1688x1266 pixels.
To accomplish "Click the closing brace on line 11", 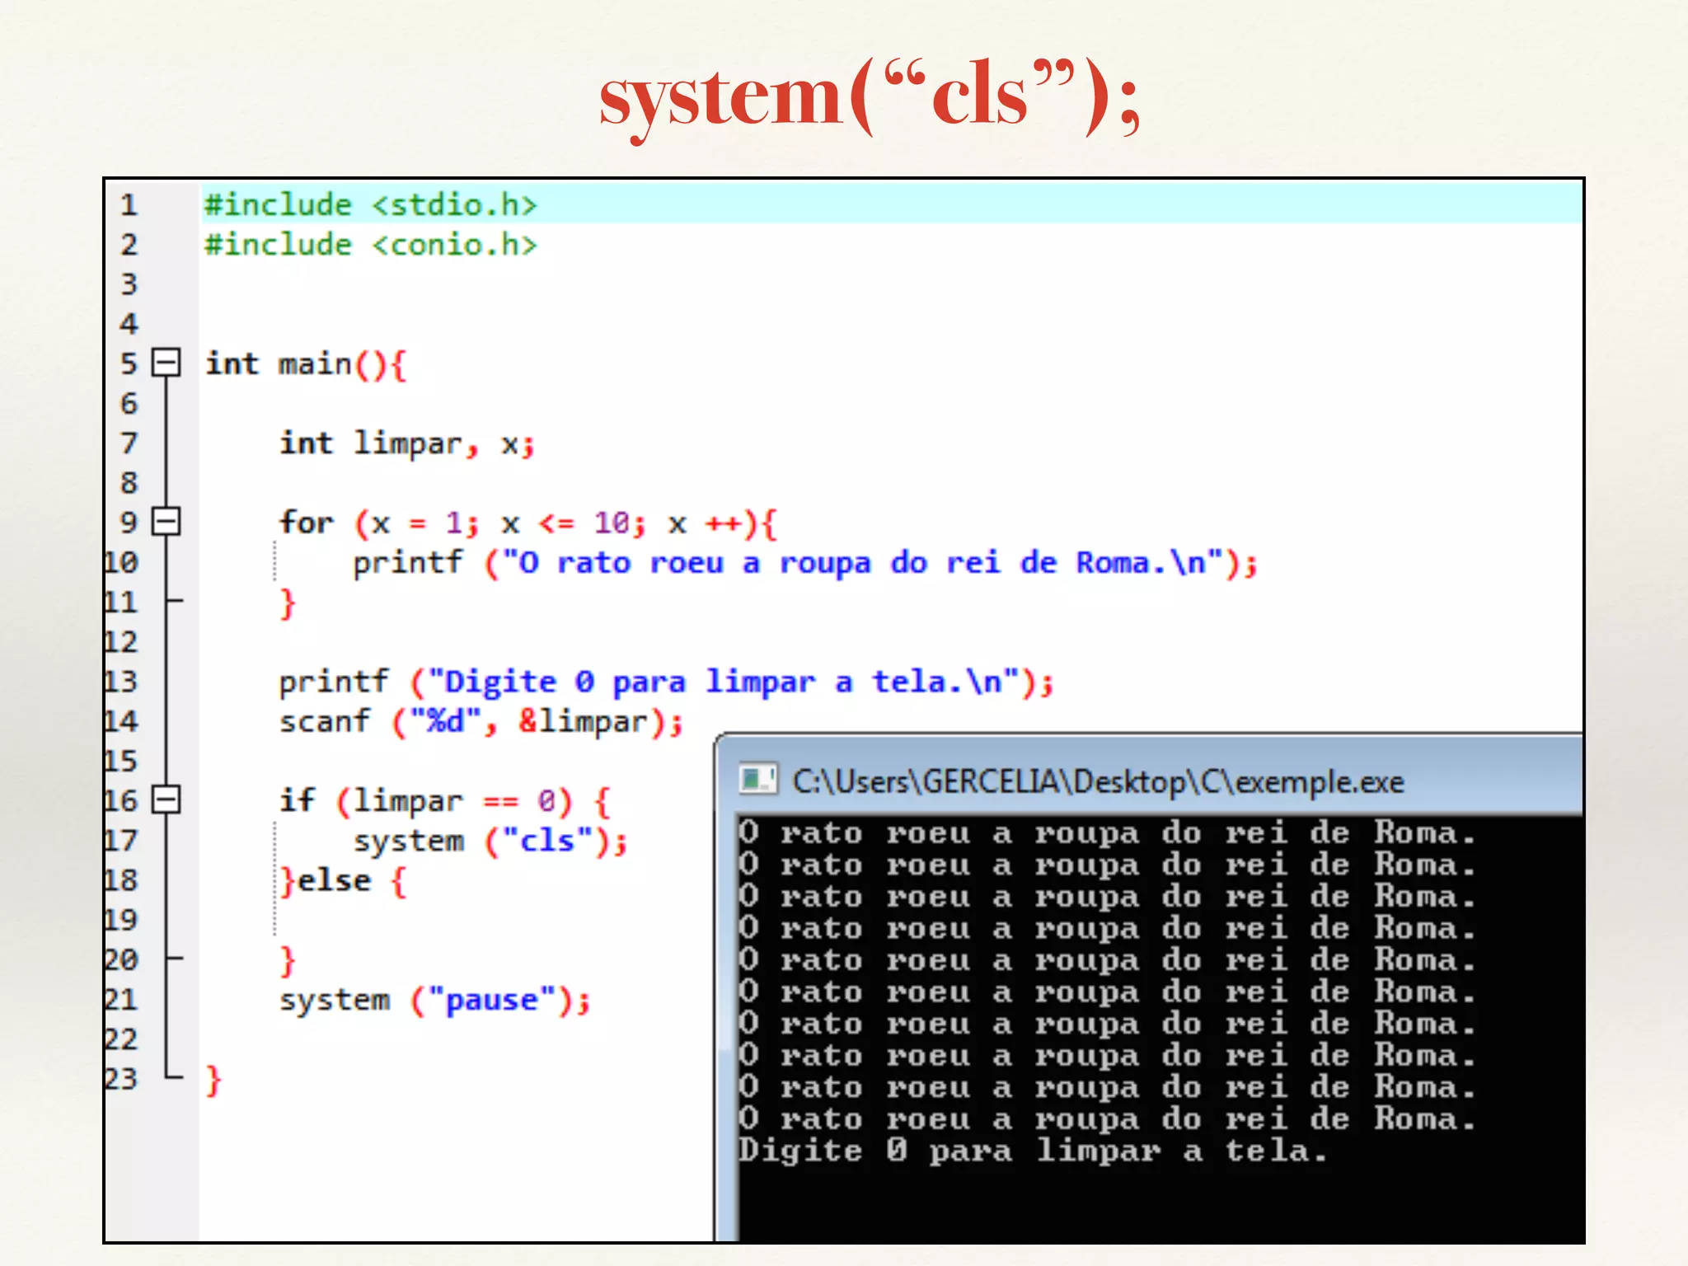I will (x=287, y=603).
